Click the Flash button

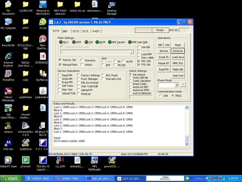coord(178,45)
